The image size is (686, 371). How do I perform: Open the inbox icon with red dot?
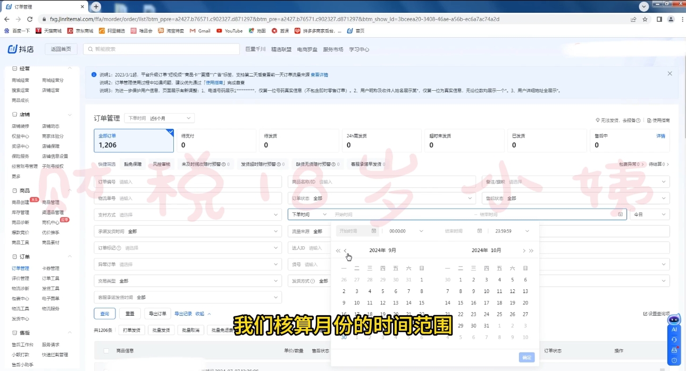click(674, 350)
